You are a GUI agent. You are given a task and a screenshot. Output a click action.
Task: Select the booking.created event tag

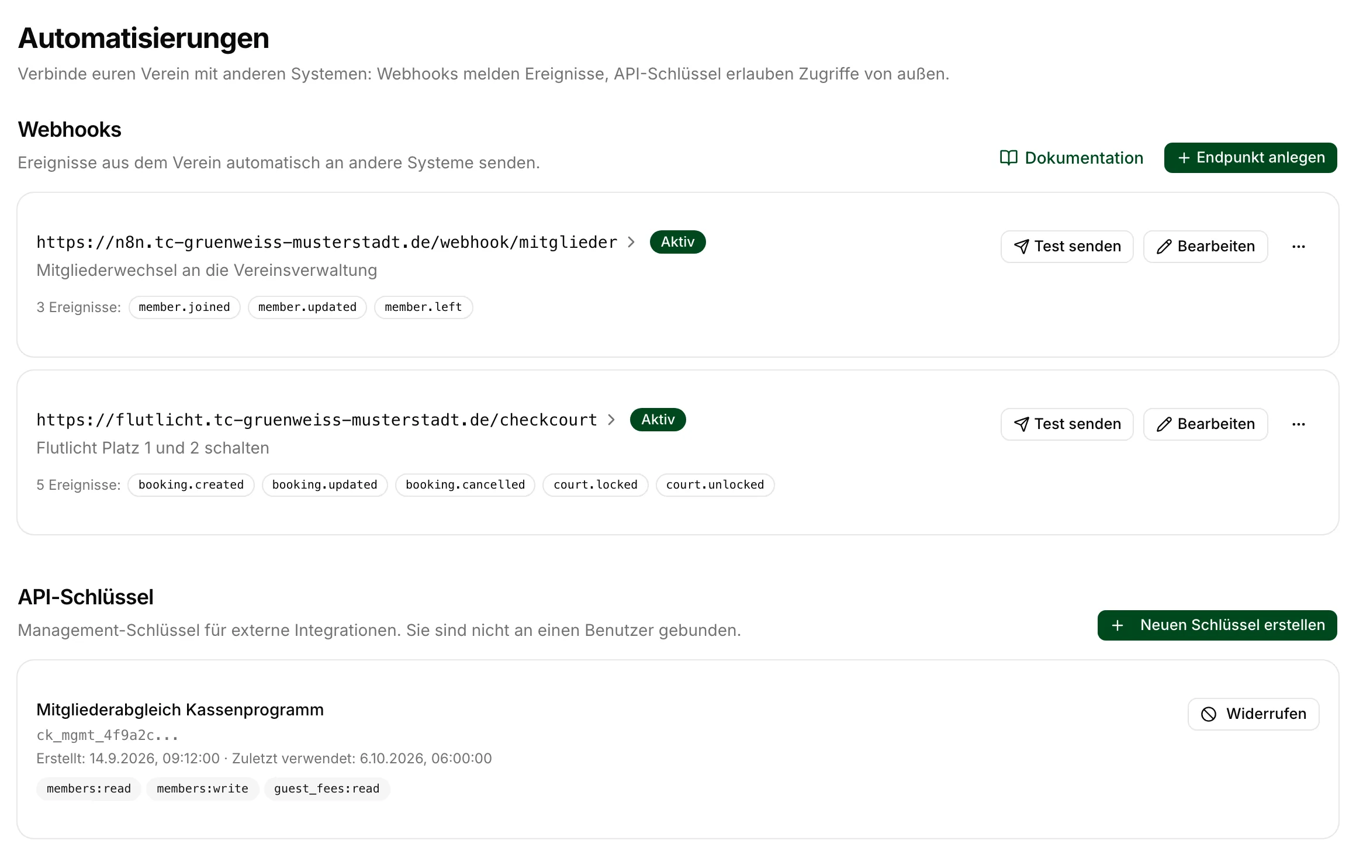point(191,485)
